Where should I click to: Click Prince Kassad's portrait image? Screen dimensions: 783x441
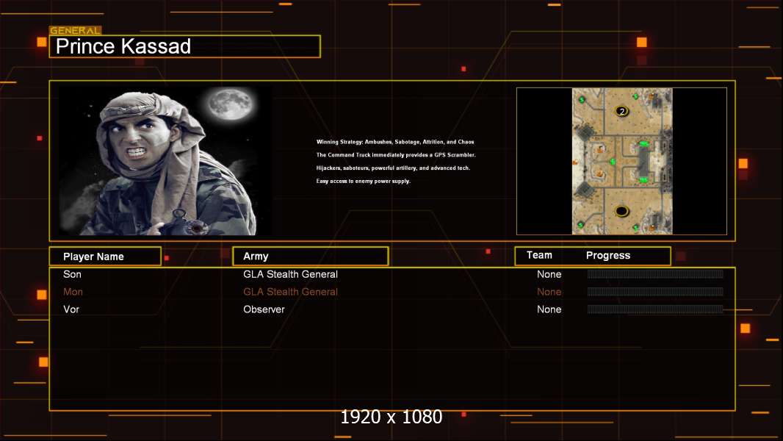click(x=166, y=161)
